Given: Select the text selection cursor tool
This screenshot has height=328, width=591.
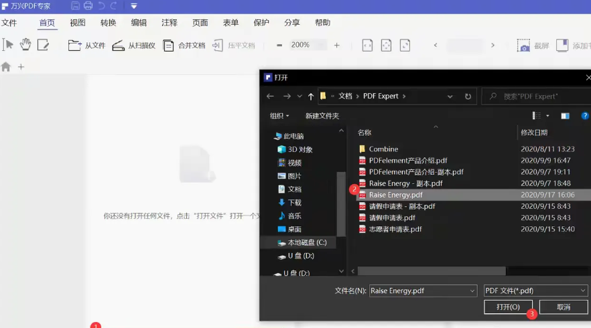Looking at the screenshot, I should coord(8,45).
